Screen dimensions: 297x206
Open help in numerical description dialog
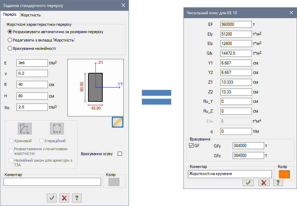pos(278,183)
